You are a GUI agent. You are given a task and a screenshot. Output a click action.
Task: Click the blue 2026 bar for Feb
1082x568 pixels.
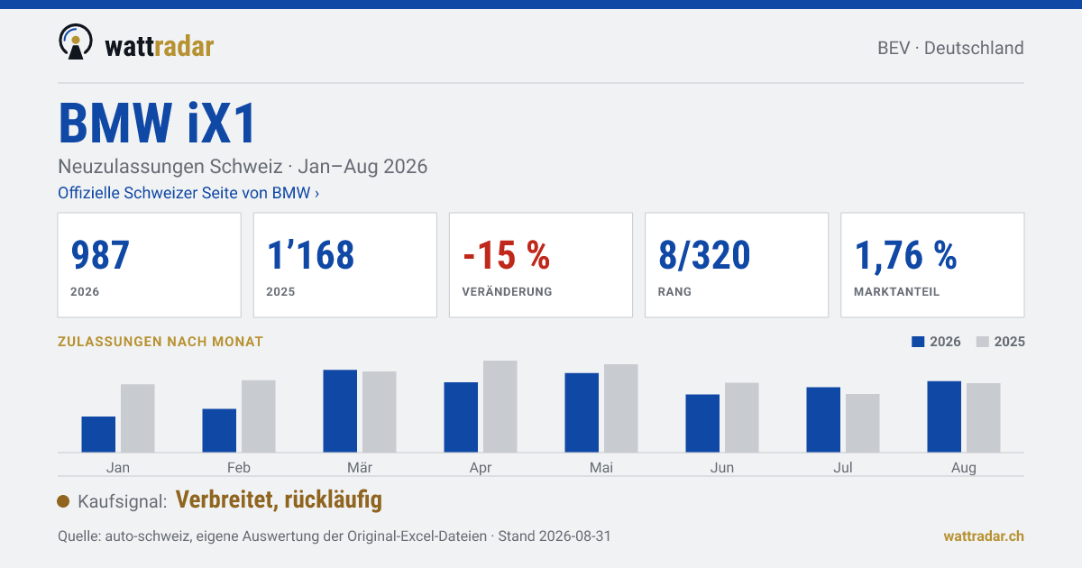coord(219,431)
